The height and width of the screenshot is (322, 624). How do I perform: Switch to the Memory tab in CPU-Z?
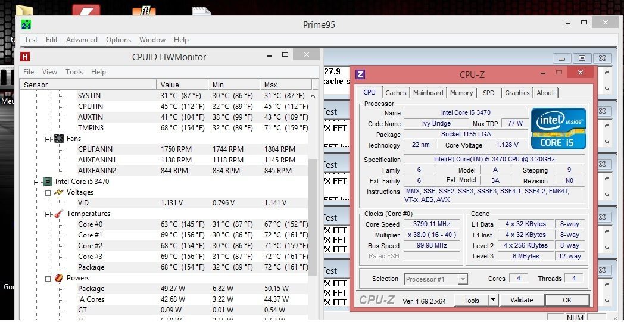click(461, 93)
